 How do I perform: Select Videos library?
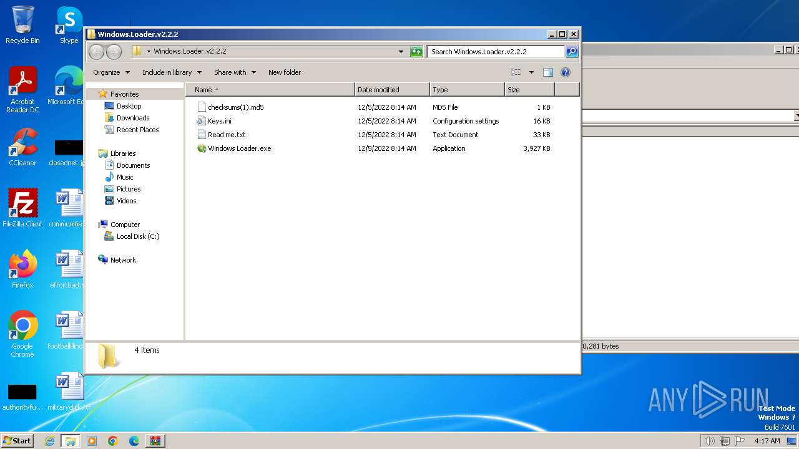click(126, 201)
